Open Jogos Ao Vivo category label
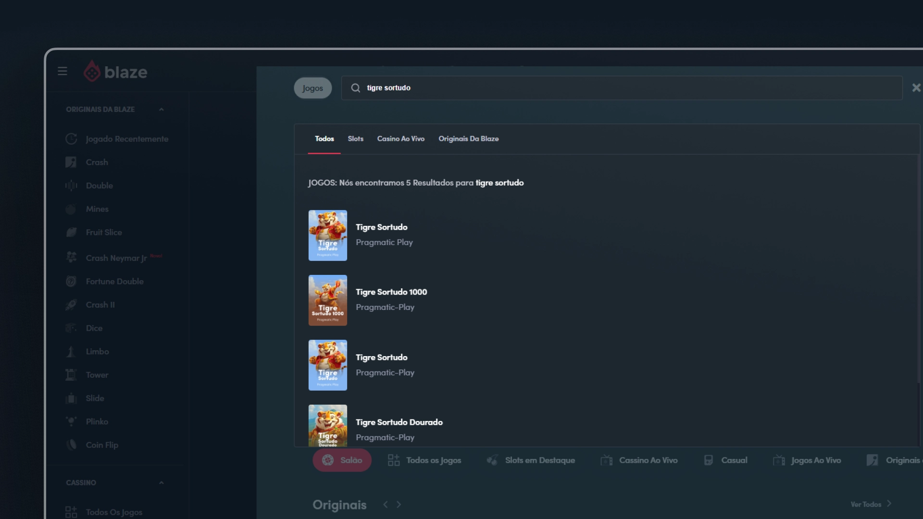The width and height of the screenshot is (923, 519). [x=816, y=460]
